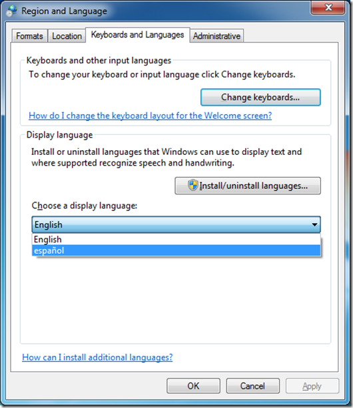Image resolution: width=353 pixels, height=408 pixels.
Task: Open the How can I install additional languages link
Action: [x=97, y=357]
